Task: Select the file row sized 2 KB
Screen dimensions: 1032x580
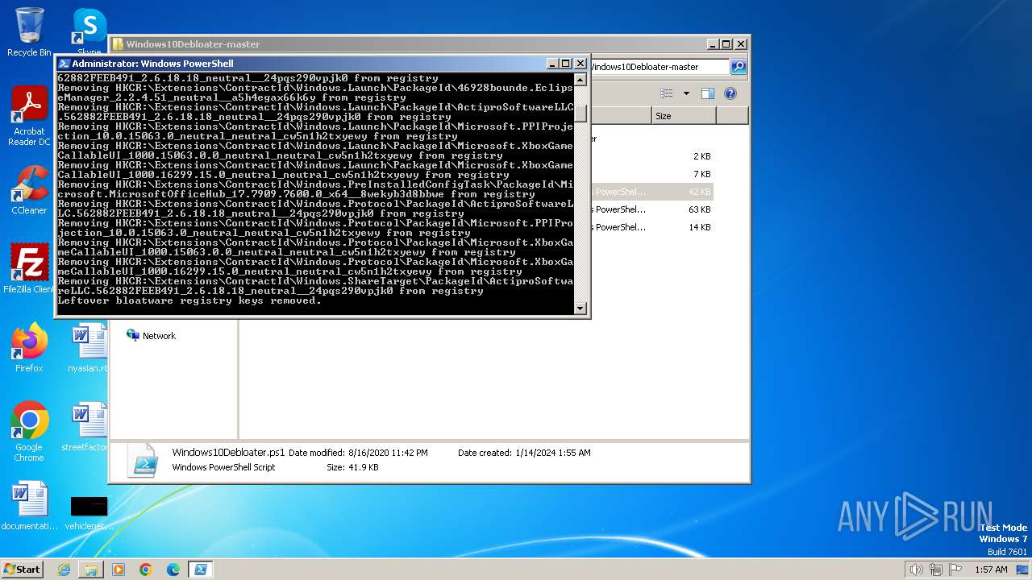Action: pos(651,156)
